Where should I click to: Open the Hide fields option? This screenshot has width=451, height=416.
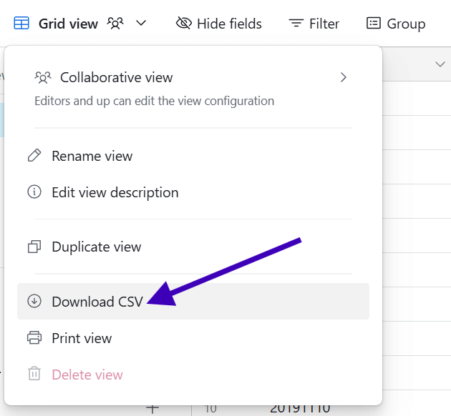click(219, 24)
